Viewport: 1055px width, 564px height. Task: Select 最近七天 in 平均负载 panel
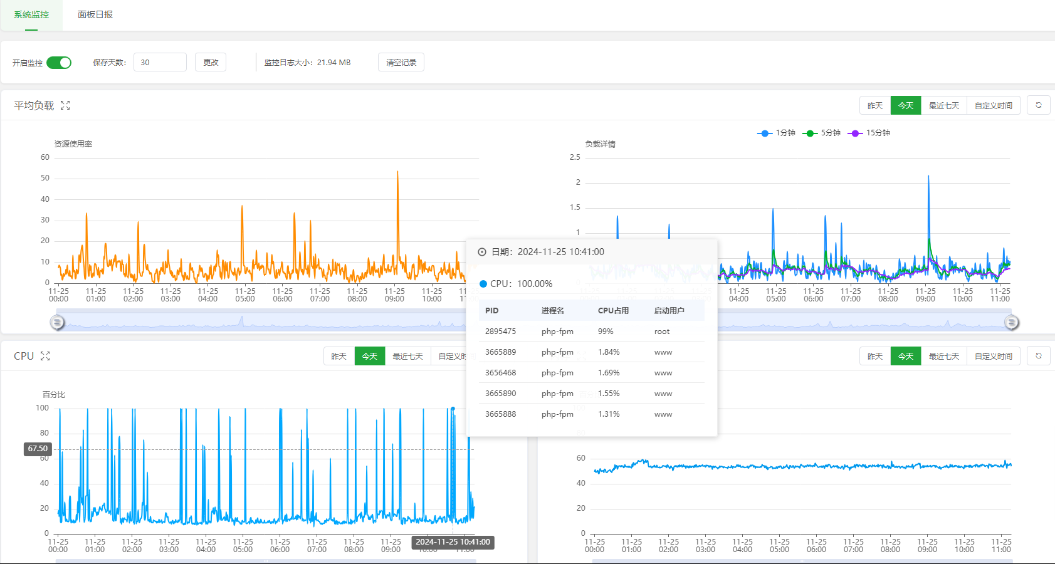(944, 105)
